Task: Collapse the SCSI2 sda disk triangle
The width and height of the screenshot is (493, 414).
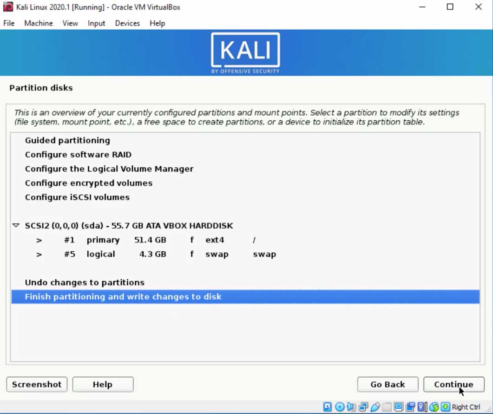Action: pos(16,225)
